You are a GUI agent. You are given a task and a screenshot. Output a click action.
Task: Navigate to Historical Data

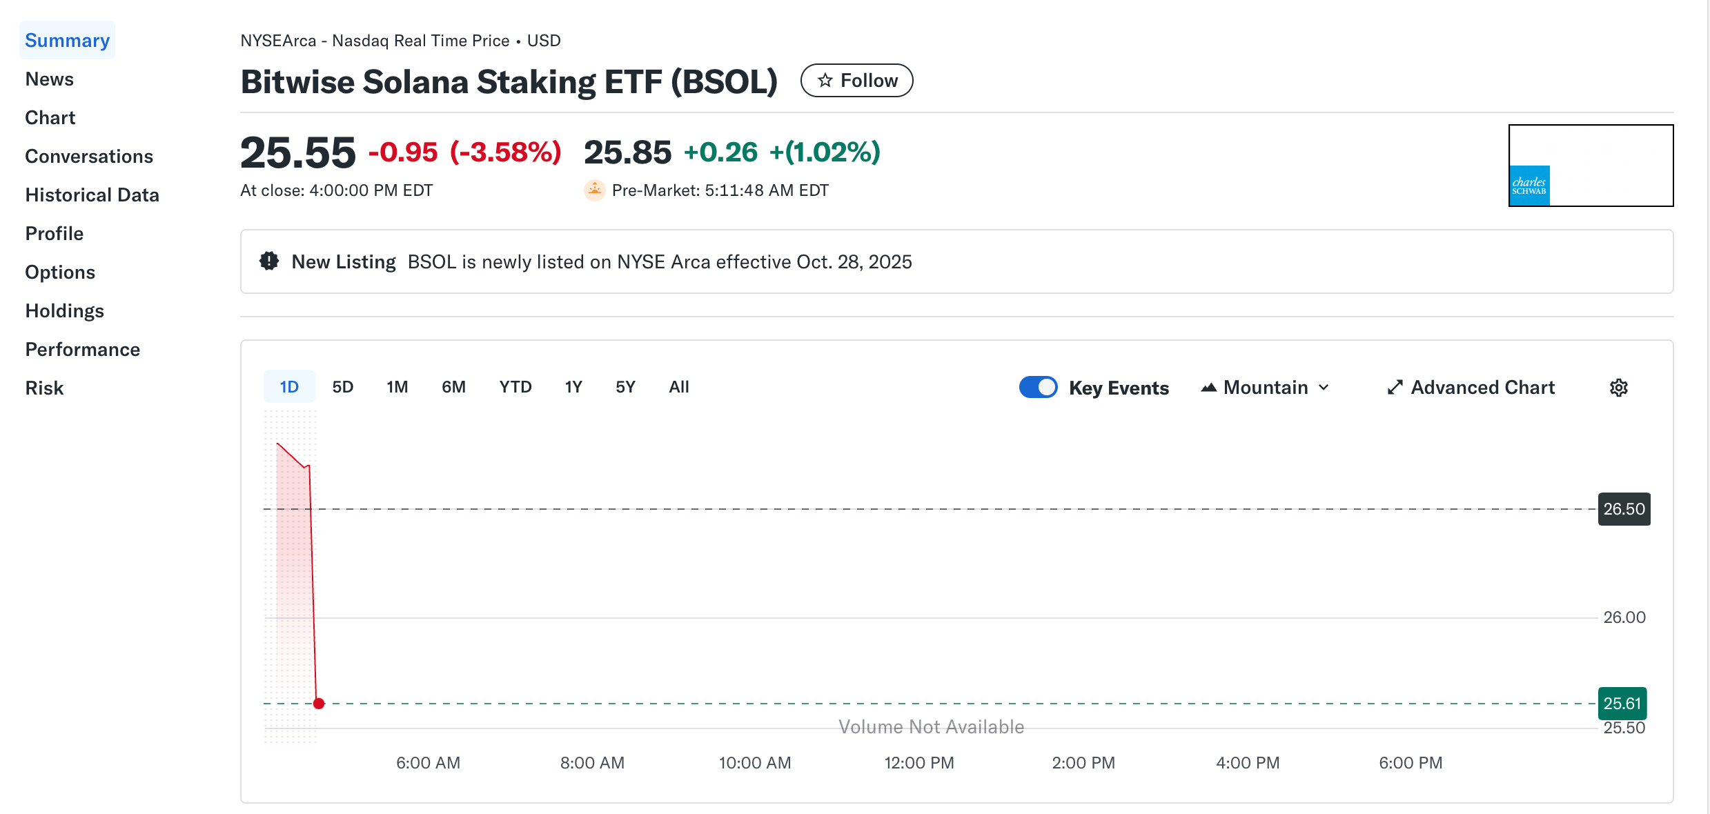pyautogui.click(x=92, y=195)
